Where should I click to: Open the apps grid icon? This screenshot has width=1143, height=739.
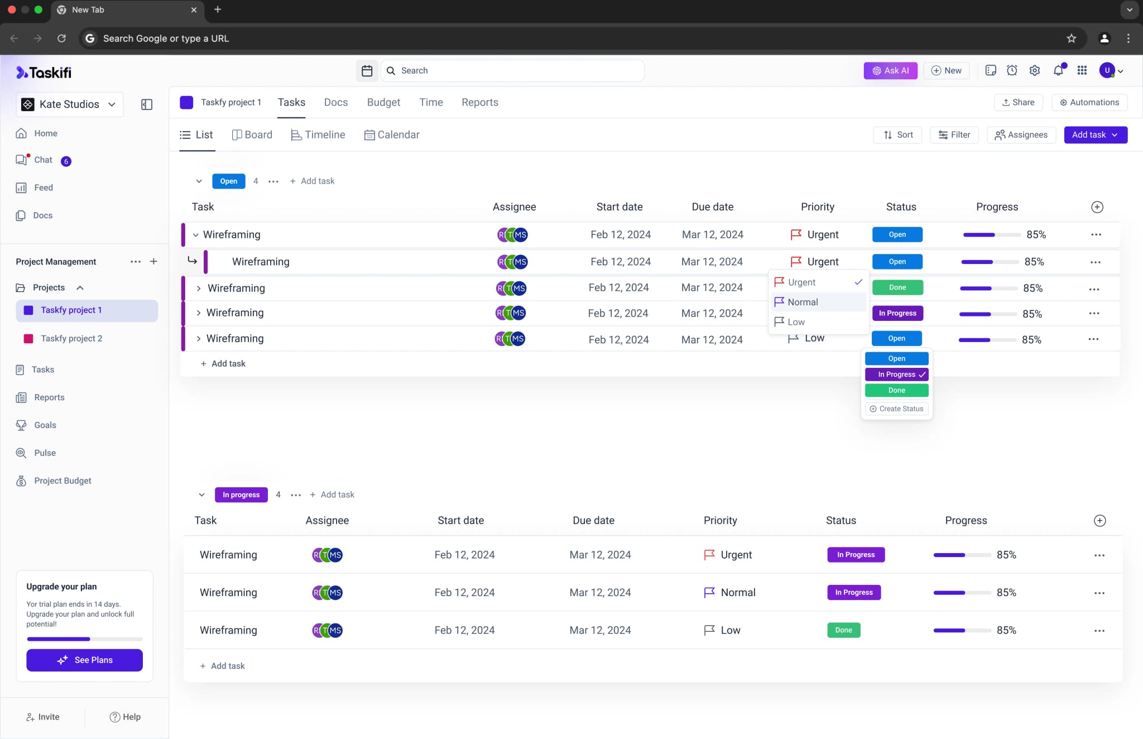(x=1082, y=70)
